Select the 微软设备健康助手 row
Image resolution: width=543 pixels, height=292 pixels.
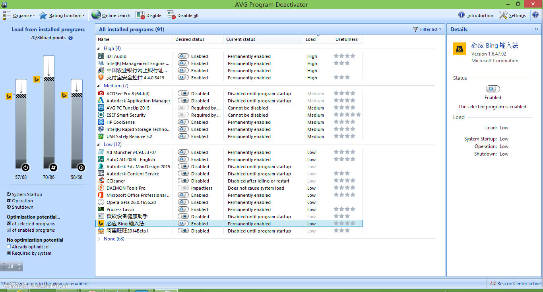(x=229, y=217)
